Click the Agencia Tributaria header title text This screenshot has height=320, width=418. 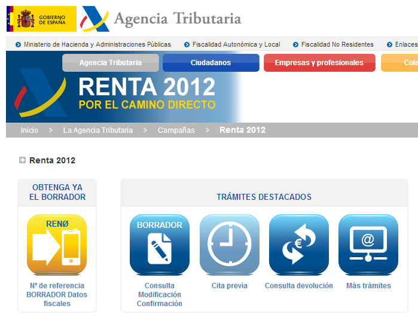click(178, 19)
